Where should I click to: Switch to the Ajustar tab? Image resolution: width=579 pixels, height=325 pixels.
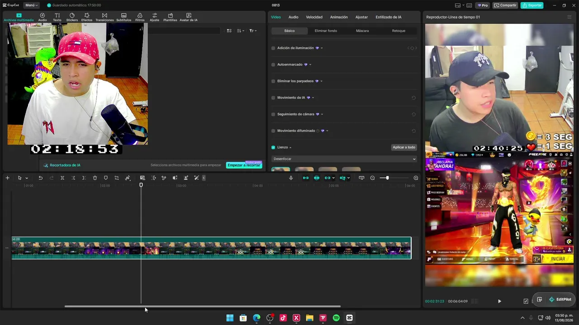click(361, 17)
